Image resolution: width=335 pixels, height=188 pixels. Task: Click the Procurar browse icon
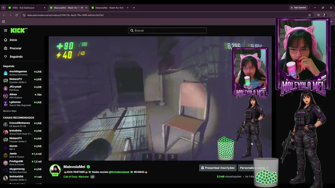pyautogui.click(x=5, y=48)
